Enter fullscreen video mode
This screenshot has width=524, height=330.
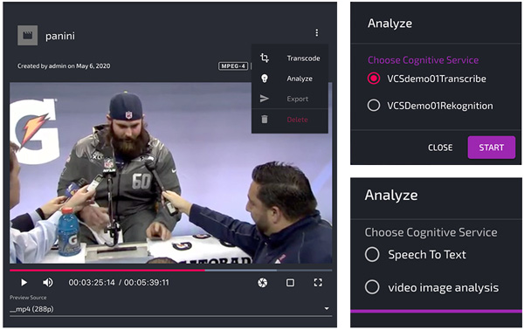point(318,283)
